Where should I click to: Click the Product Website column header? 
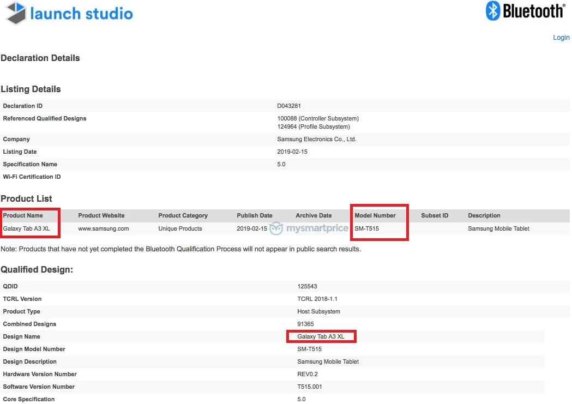pyautogui.click(x=101, y=215)
